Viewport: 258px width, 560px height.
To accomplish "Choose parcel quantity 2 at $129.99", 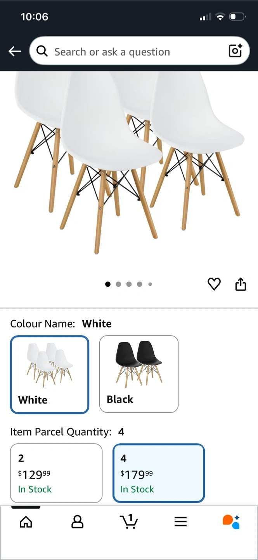I will point(56,473).
